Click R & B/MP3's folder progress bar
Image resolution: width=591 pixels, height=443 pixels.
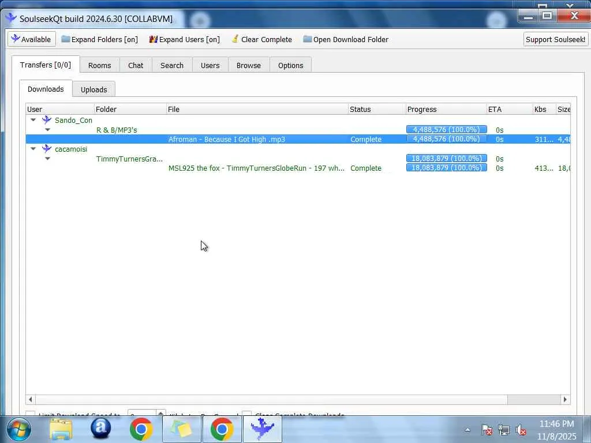tap(447, 130)
